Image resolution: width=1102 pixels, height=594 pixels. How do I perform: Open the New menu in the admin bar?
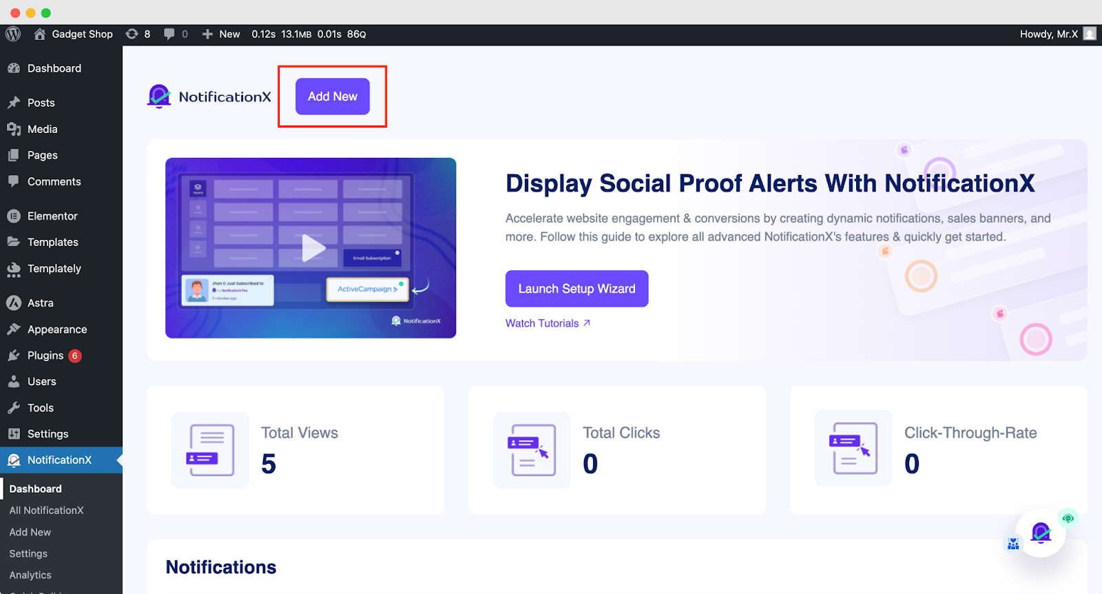(x=221, y=34)
